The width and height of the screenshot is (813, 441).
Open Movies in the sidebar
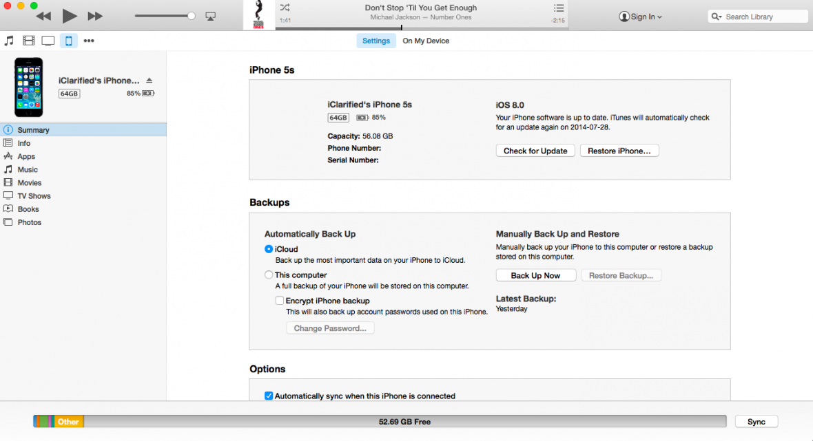83,183
